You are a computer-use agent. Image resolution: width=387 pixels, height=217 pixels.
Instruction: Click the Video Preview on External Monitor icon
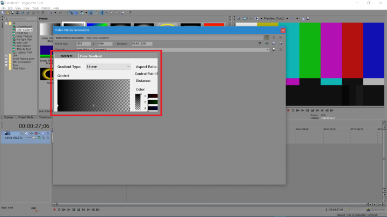(245, 18)
